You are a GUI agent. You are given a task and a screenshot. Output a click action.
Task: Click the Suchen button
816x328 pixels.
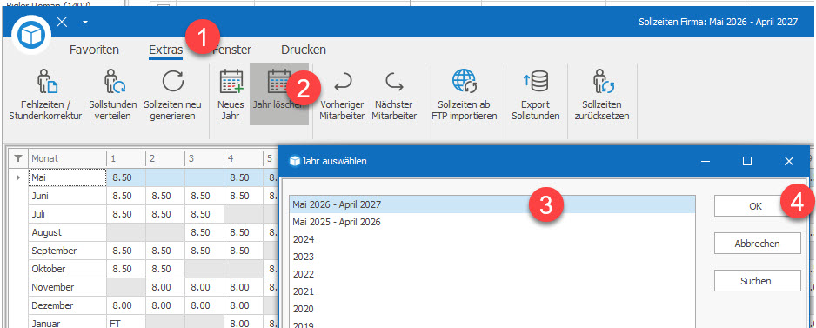757,281
